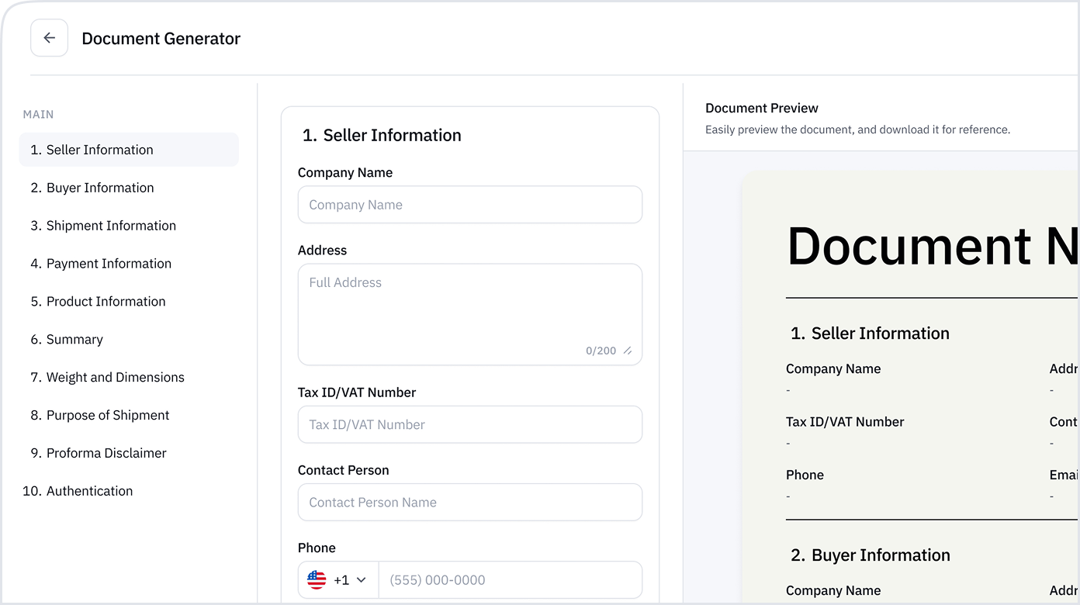Navigate to Product Information section
Viewport: 1080px width, 605px height.
click(106, 302)
